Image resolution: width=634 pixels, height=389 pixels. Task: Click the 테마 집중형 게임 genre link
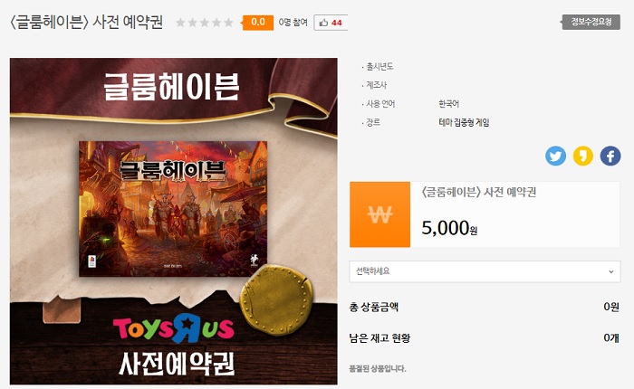coord(464,122)
